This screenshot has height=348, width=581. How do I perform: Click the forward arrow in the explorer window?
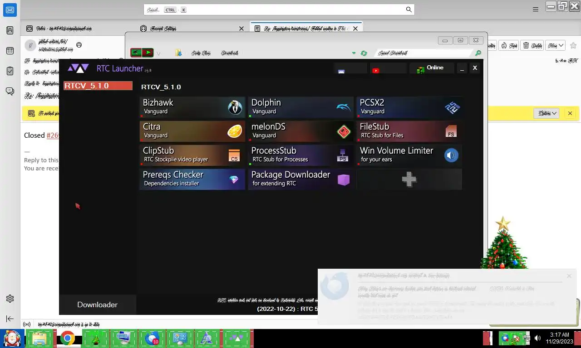tap(148, 53)
